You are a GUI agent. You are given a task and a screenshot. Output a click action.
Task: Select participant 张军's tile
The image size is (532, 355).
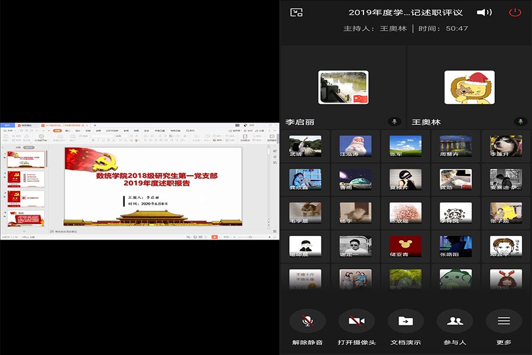click(406, 146)
